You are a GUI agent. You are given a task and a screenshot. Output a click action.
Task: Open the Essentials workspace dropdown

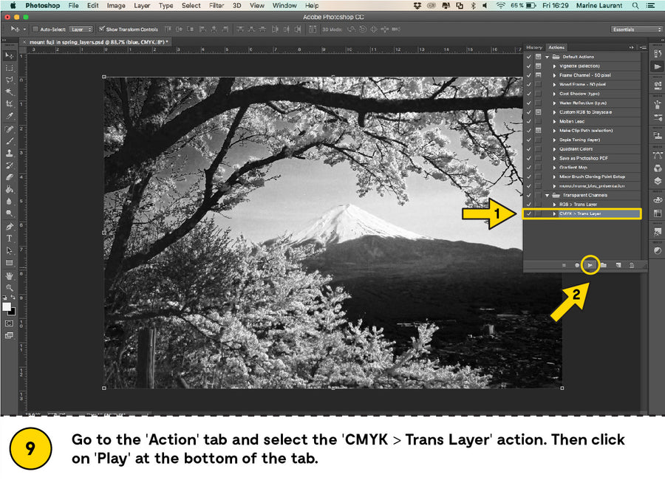(x=636, y=30)
